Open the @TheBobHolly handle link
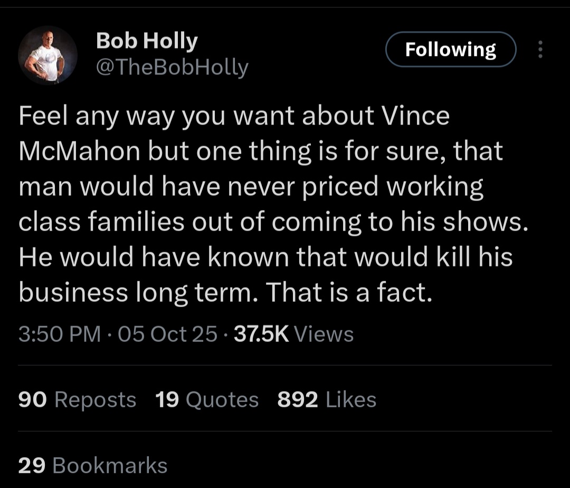 [x=172, y=67]
